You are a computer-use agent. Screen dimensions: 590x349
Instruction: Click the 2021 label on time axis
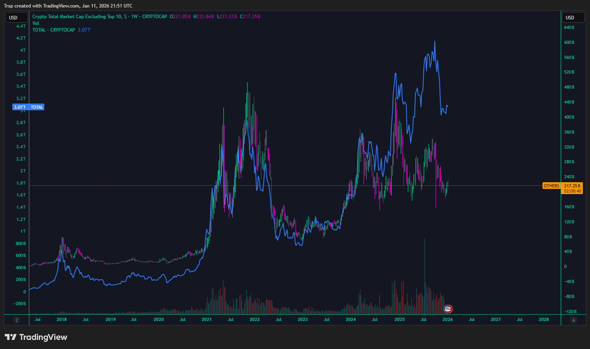206,319
